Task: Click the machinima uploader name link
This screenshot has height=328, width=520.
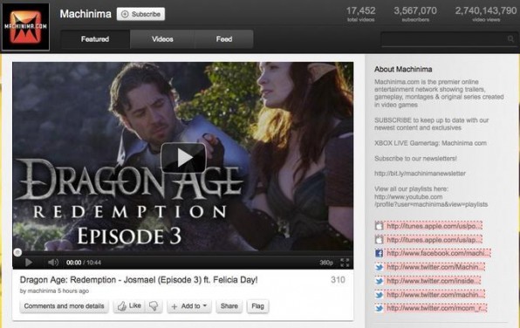Action: pyautogui.click(x=42, y=290)
